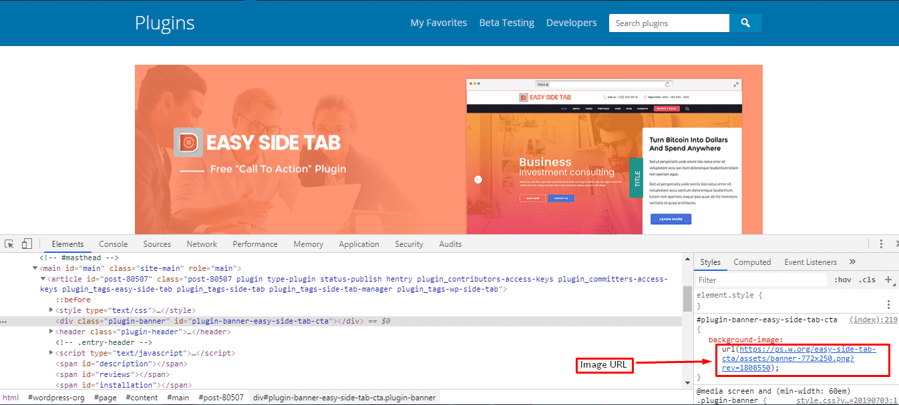This screenshot has height=405, width=899.
Task: Show more Styles pane tabs chevron
Action: tap(852, 262)
